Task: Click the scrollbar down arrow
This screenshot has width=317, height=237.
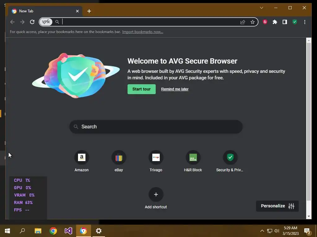Action: pyautogui.click(x=309, y=216)
